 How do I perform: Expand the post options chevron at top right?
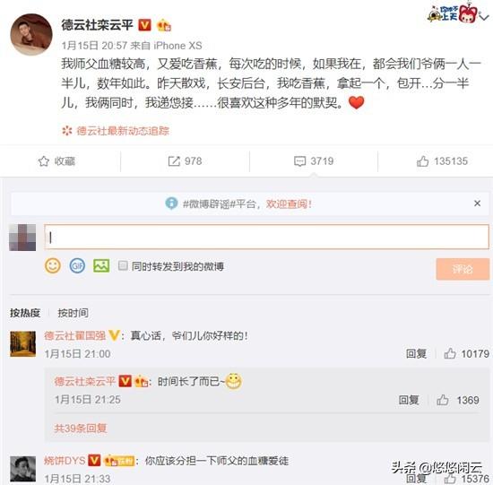pyautogui.click(x=484, y=16)
